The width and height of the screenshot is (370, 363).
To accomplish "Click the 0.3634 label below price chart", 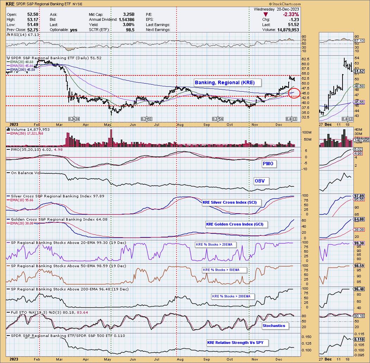I will click(74, 119).
